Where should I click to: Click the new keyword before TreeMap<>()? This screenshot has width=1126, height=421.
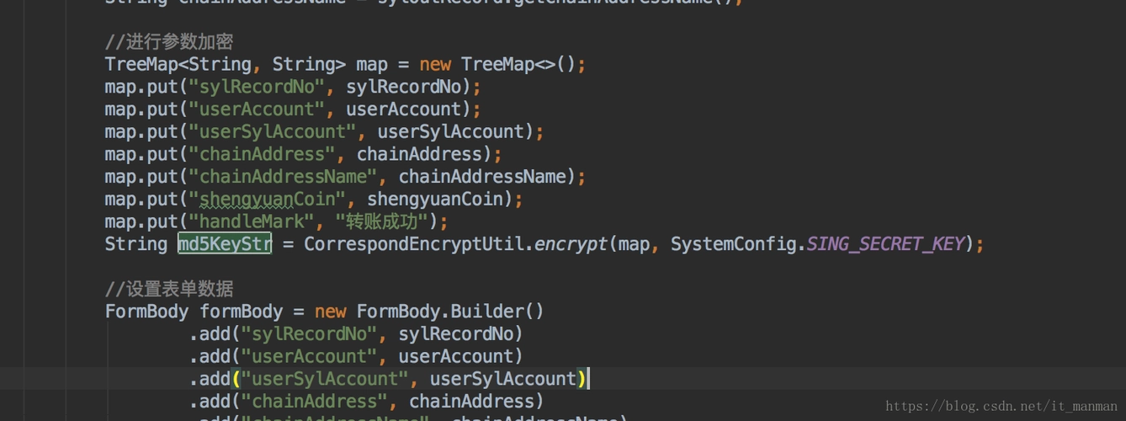(435, 65)
